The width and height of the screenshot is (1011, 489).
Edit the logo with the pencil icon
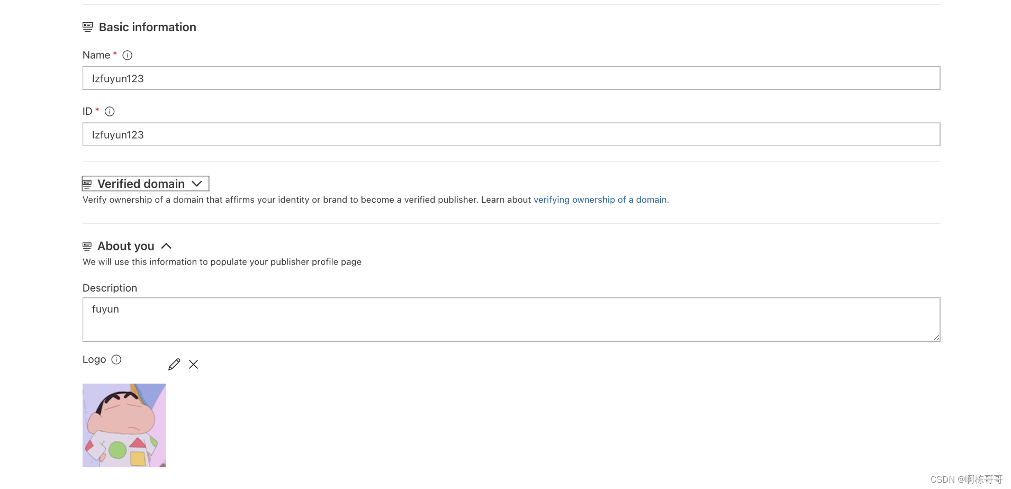tap(174, 364)
